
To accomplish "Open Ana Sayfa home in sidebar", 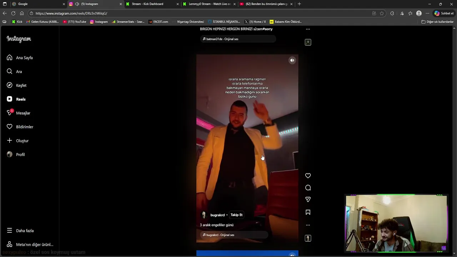I will [x=20, y=57].
